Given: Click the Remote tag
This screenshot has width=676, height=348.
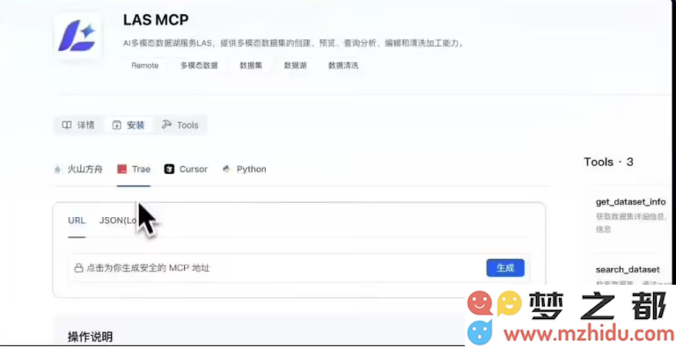Looking at the screenshot, I should (x=145, y=65).
